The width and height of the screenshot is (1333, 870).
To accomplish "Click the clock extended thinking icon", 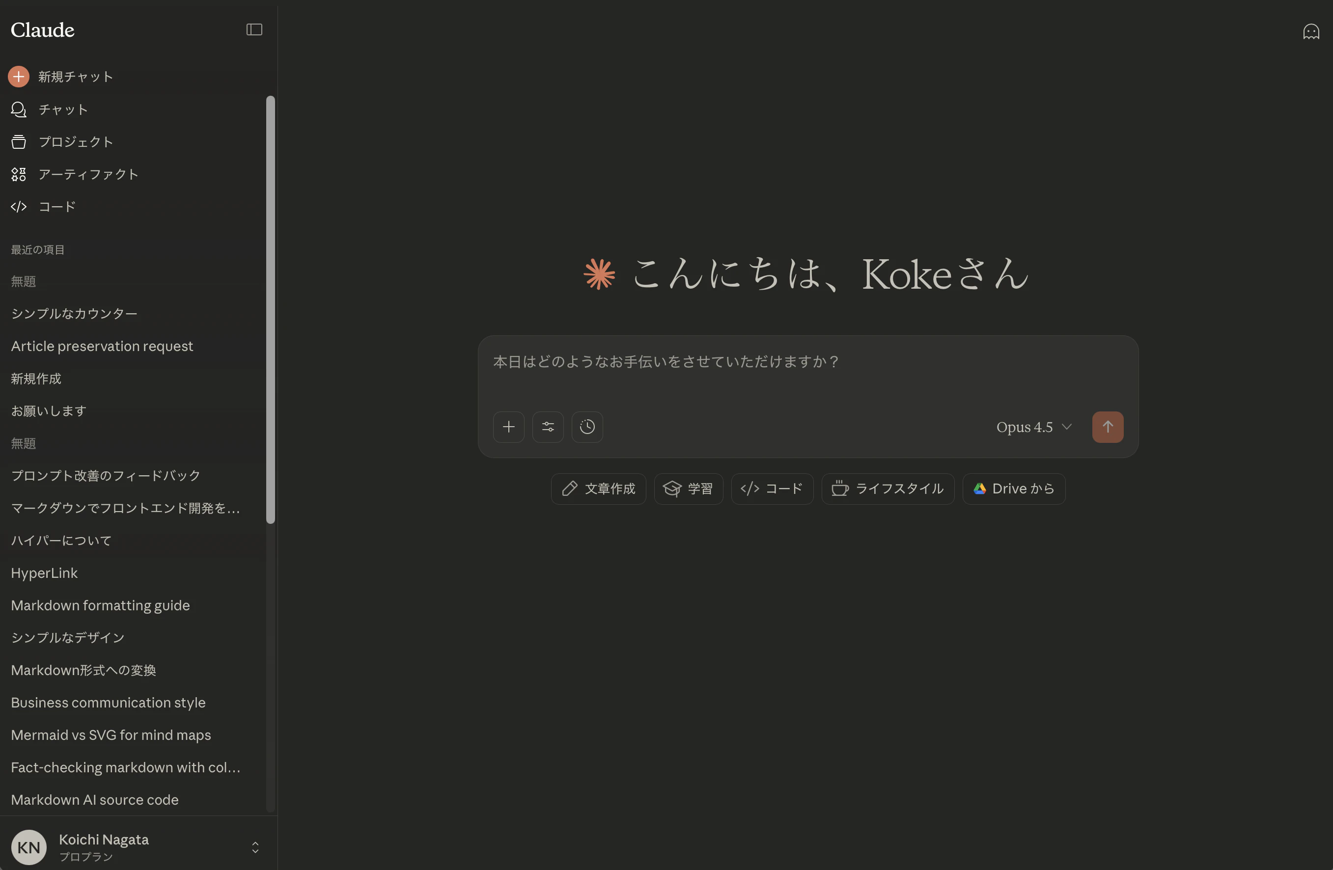I will (587, 427).
